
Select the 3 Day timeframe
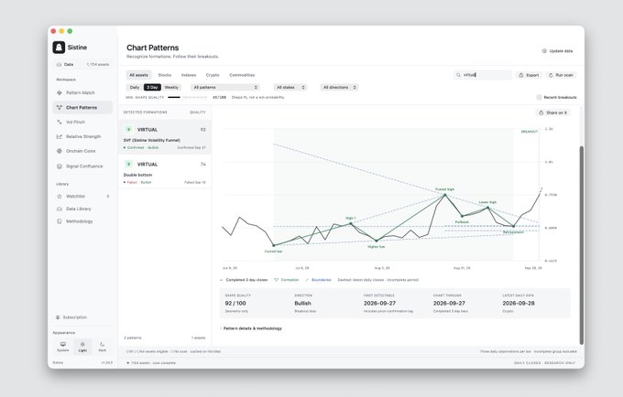(x=152, y=87)
